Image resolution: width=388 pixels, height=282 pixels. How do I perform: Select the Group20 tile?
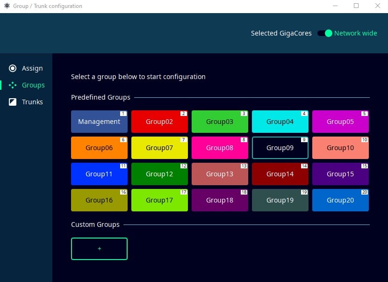pos(340,200)
